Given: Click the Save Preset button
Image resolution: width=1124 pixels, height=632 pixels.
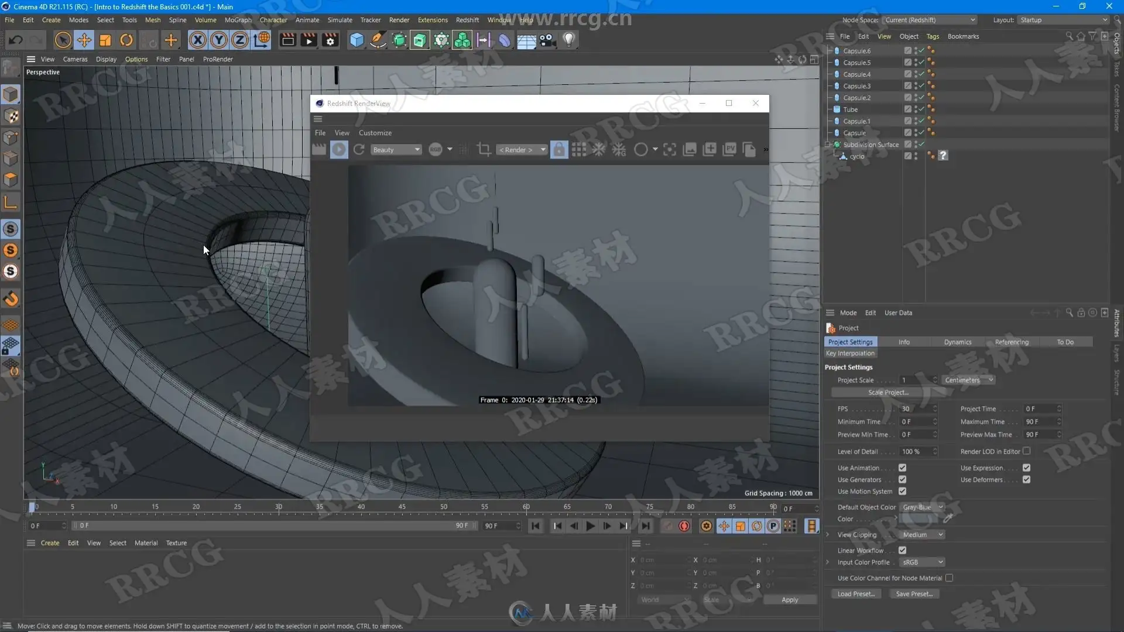Looking at the screenshot, I should click(914, 594).
